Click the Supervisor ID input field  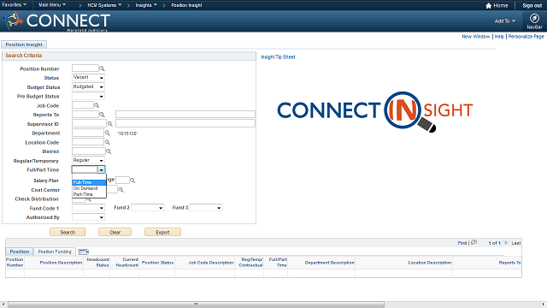tap(89, 123)
